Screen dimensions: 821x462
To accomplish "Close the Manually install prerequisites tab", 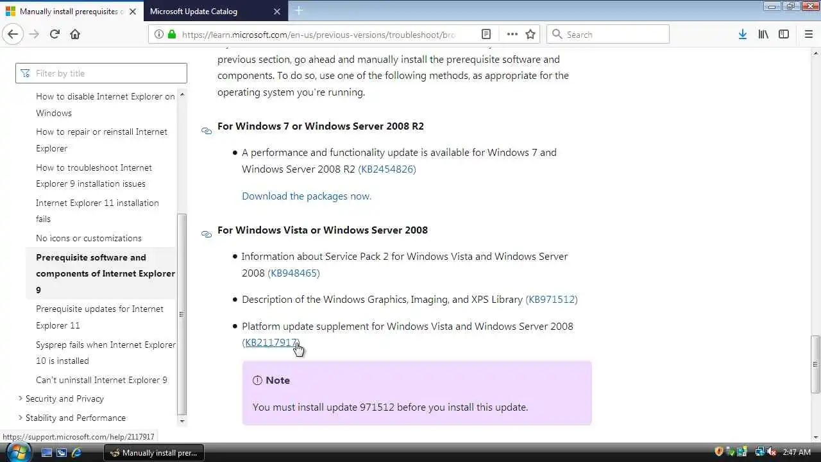I will pos(131,12).
